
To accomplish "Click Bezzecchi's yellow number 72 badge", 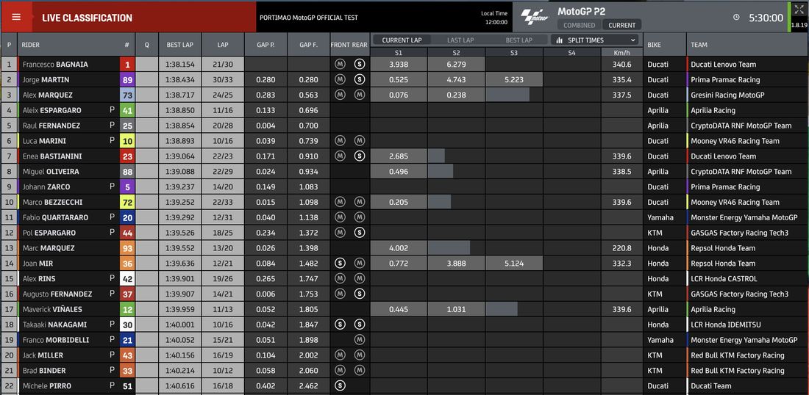I will [127, 202].
